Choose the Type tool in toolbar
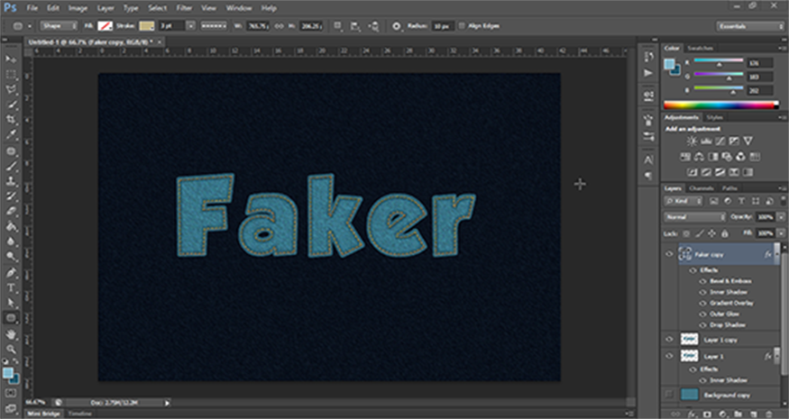This screenshot has width=789, height=419. pyautogui.click(x=12, y=288)
